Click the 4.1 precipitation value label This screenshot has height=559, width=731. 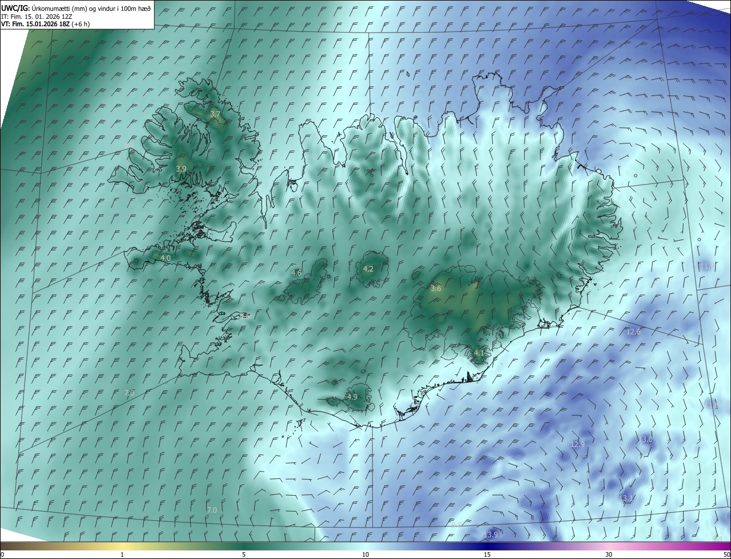point(479,353)
